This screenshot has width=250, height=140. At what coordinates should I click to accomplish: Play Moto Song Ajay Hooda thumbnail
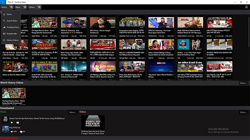point(73,45)
